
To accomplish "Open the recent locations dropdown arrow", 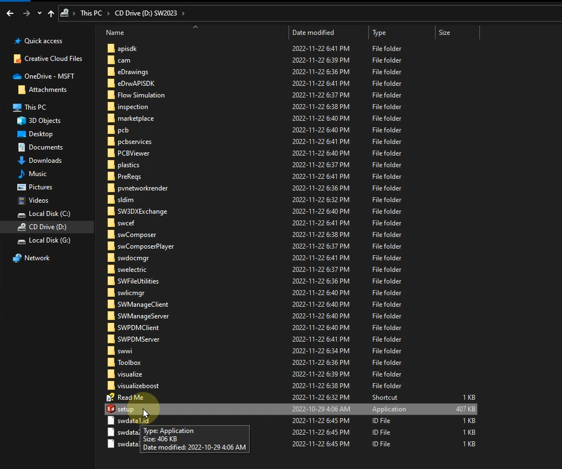I will [x=39, y=13].
